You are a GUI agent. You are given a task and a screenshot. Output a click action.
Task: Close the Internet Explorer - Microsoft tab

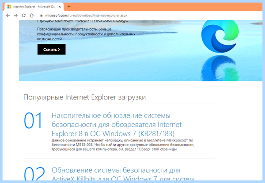pyautogui.click(x=60, y=7)
